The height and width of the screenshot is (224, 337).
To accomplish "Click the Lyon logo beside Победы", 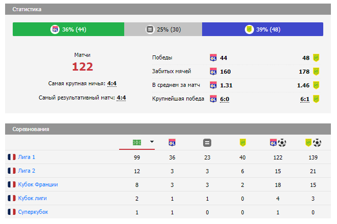I will click(213, 58).
